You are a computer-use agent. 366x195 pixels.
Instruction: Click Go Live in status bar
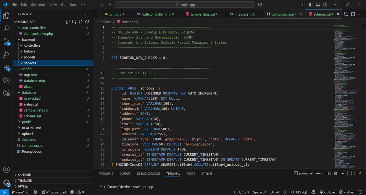pyautogui.click(x=327, y=192)
